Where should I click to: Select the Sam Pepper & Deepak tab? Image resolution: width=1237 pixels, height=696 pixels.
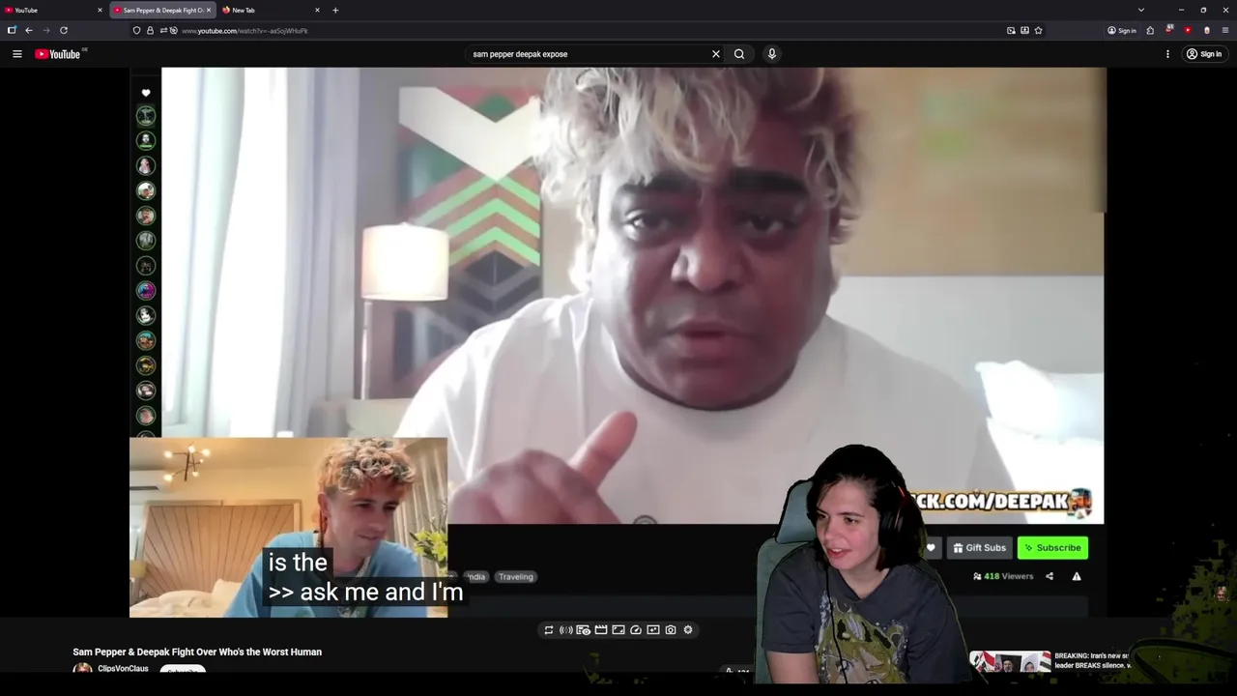click(x=161, y=10)
